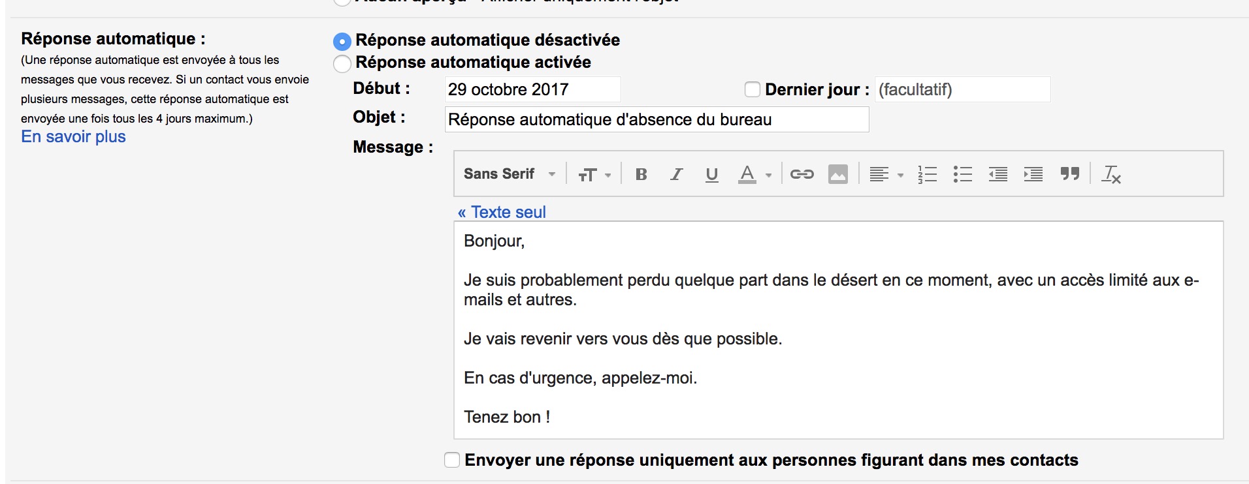Apply italic formatting to message text

click(x=677, y=174)
